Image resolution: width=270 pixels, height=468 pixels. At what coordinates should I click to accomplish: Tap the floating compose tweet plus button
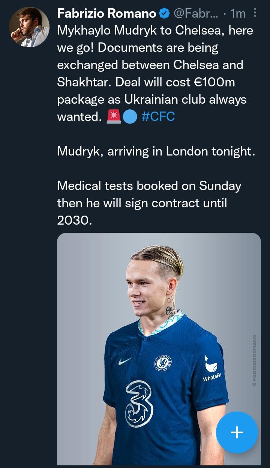[x=237, y=432]
